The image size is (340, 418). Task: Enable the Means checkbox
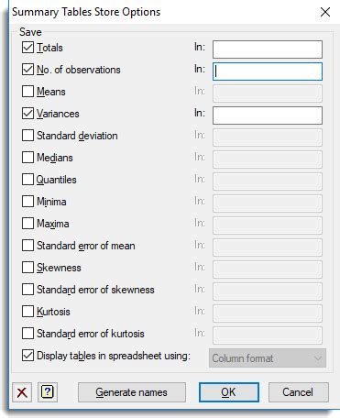coord(27,92)
